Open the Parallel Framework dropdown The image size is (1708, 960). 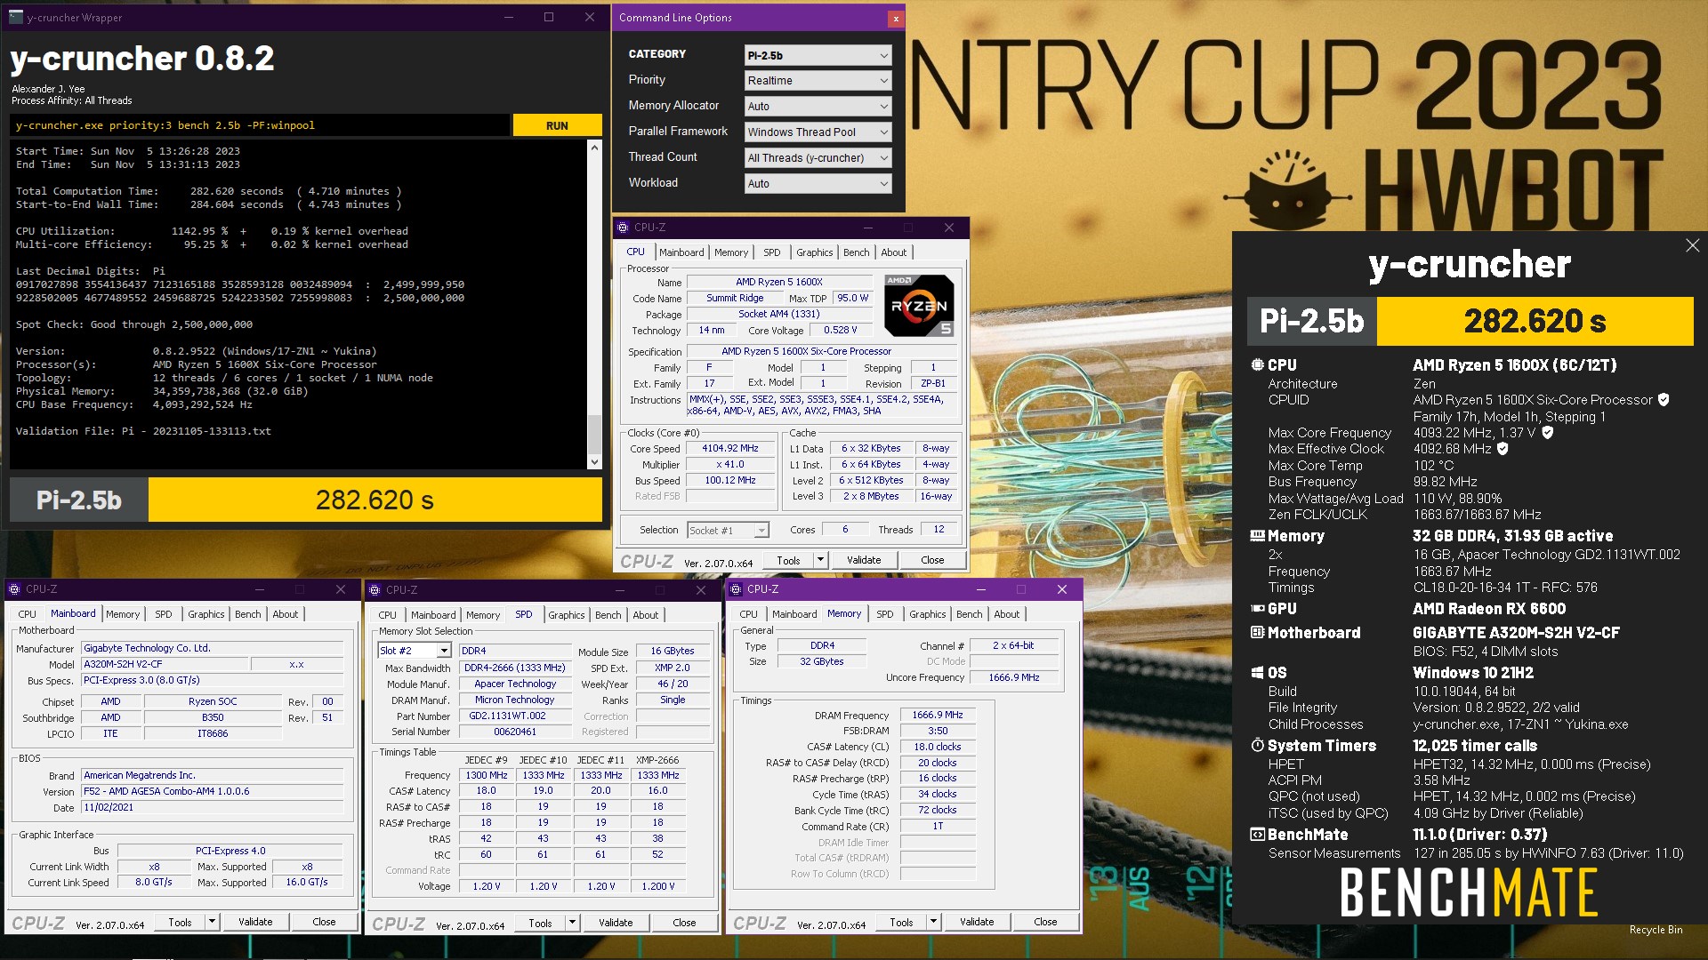(818, 132)
